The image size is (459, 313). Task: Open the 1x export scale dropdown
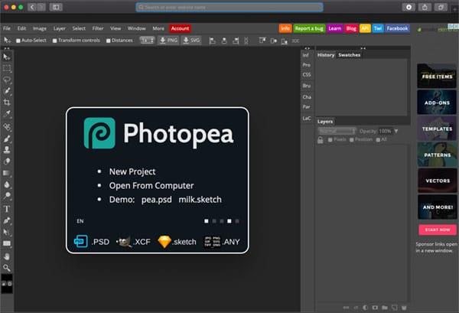click(x=147, y=40)
